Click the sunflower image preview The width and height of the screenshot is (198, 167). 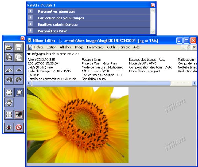point(78,125)
